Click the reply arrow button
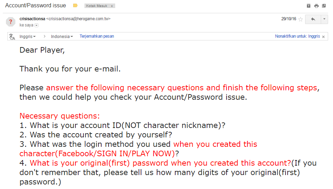333x189 pixels. pyautogui.click(x=313, y=19)
